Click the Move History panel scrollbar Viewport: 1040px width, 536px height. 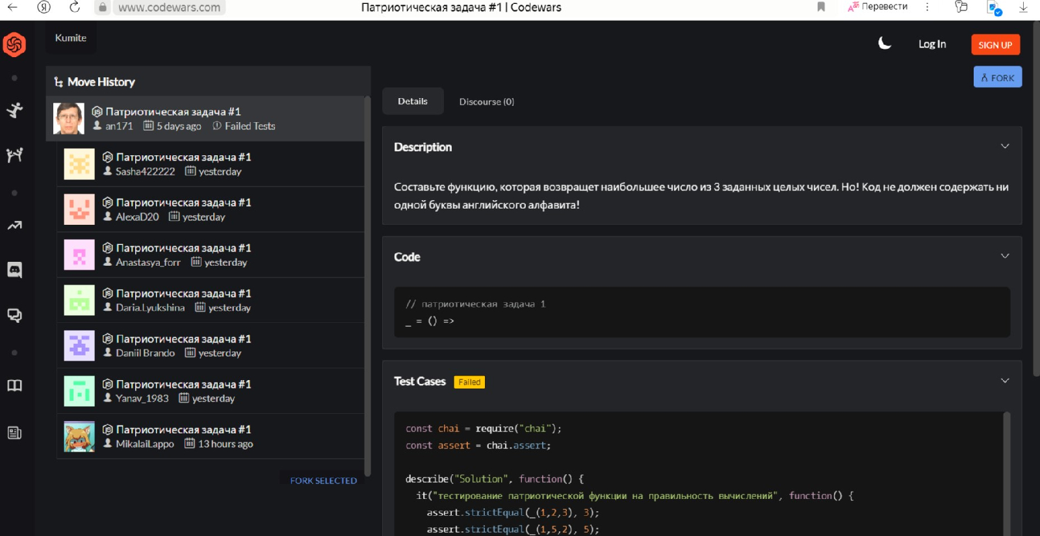(x=367, y=286)
